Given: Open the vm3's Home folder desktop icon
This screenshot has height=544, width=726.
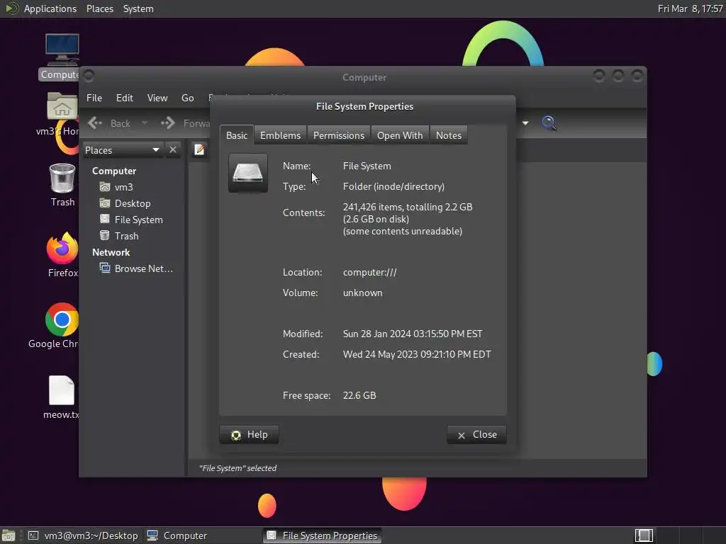Looking at the screenshot, I should click(62, 106).
